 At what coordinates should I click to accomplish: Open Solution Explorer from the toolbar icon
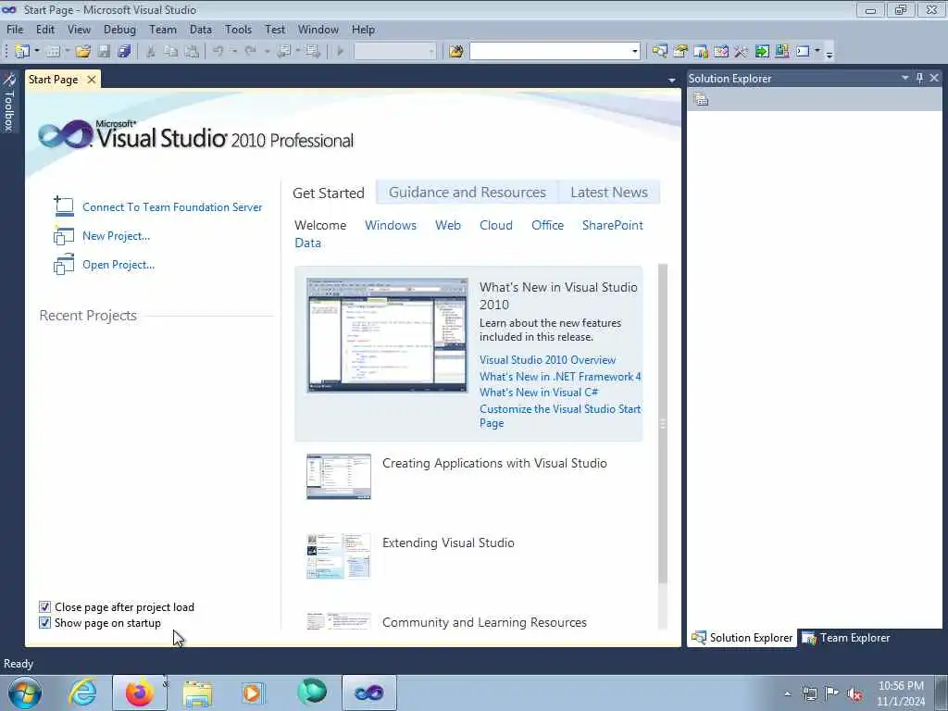[659, 52]
